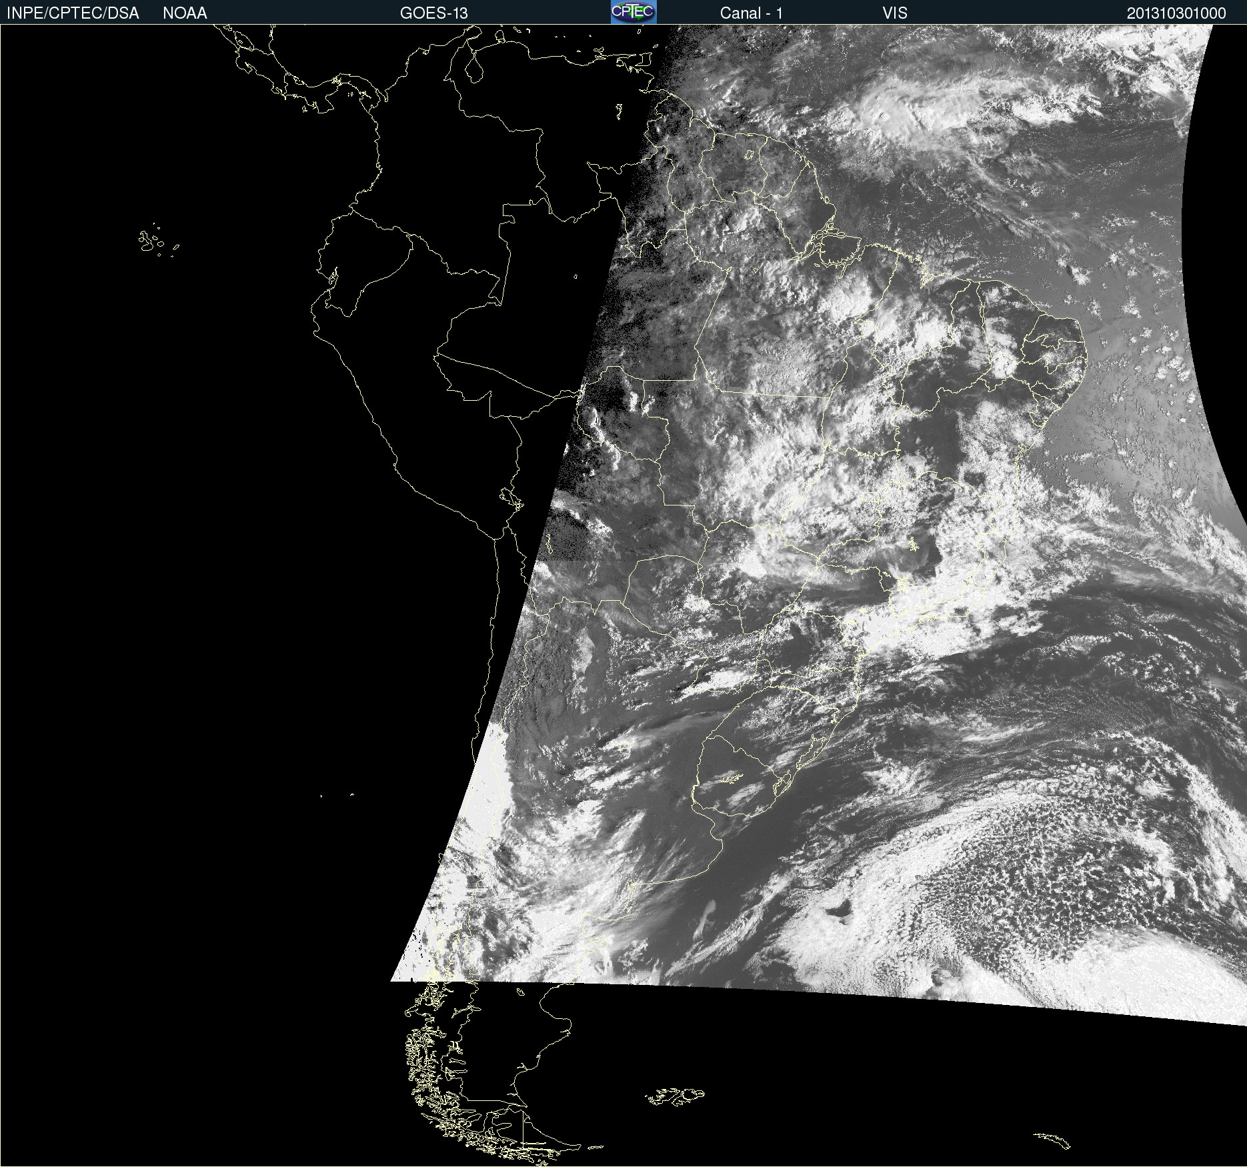Click the VIS channel label
Screen dimensions: 1247x1167
tap(895, 13)
